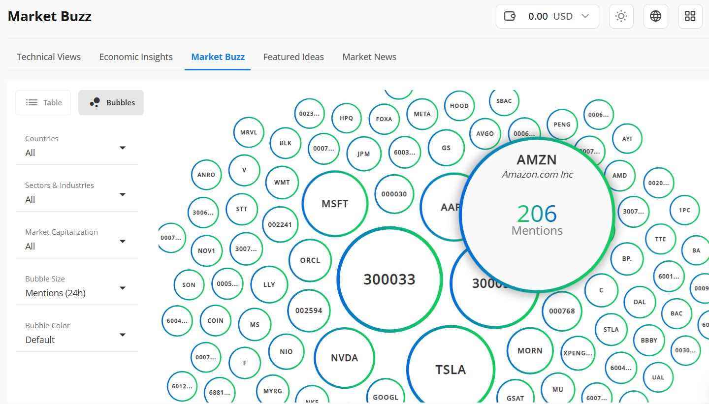Click the PENG bubble

pos(562,124)
